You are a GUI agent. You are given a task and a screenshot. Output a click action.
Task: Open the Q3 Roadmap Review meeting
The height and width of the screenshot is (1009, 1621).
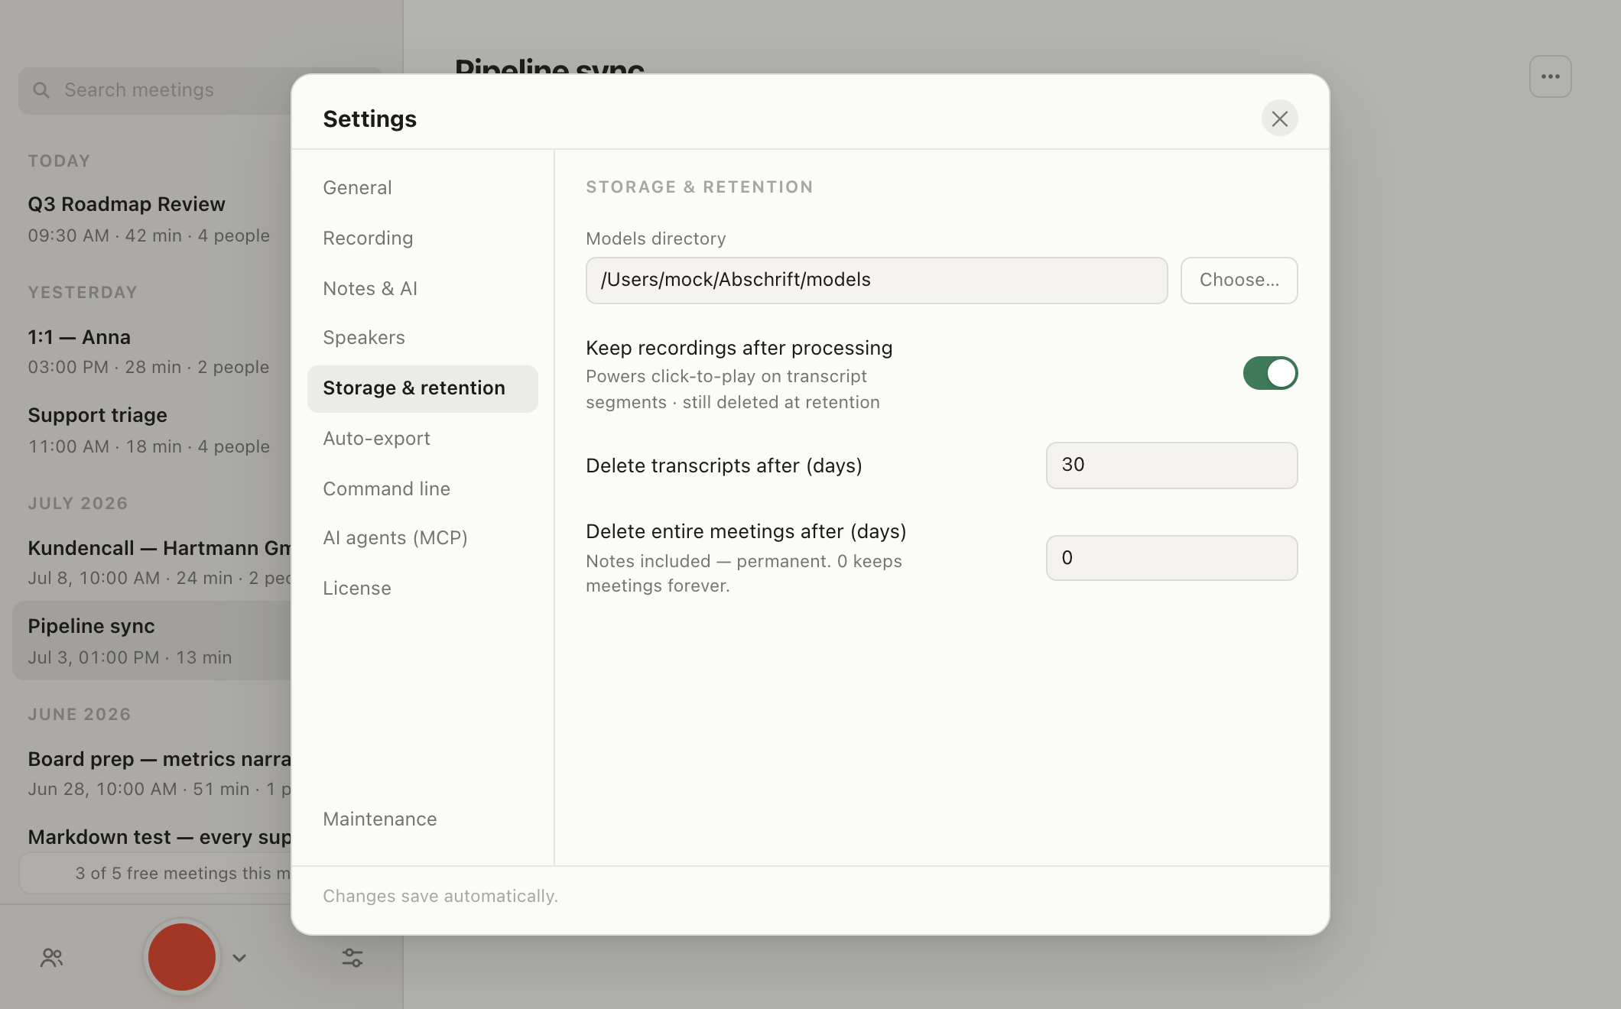pos(152,219)
